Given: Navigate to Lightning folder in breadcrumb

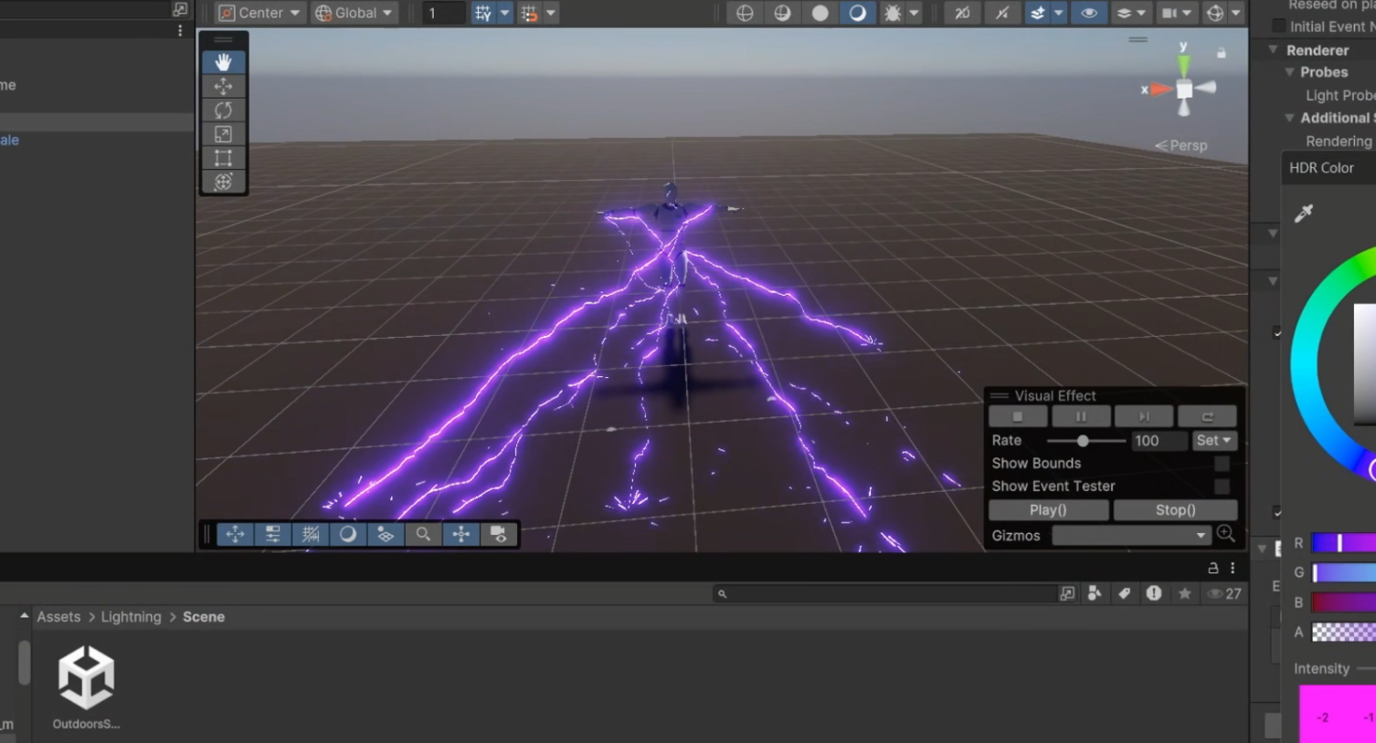Looking at the screenshot, I should coord(131,617).
